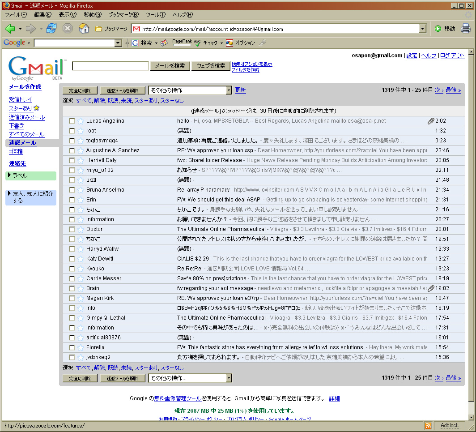
Task: Click 迷惑メールを解除 above the message list
Action: [123, 90]
